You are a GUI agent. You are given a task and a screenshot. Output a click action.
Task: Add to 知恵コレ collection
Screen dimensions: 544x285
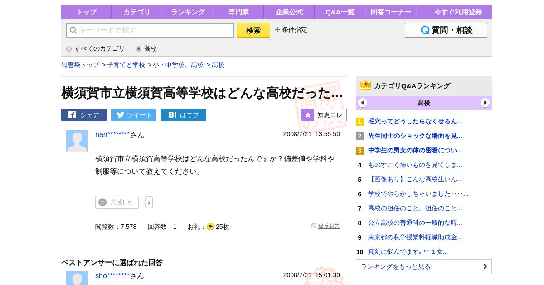tap(324, 115)
